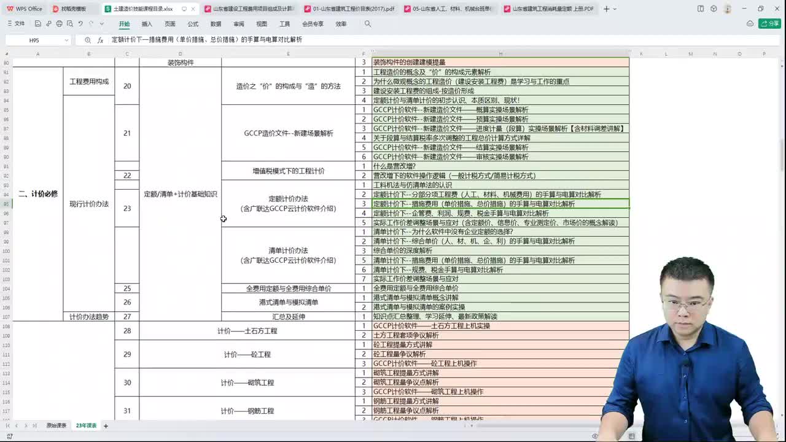Switch to the 审阅 ribbon tab
This screenshot has height=442, width=786.
point(239,24)
